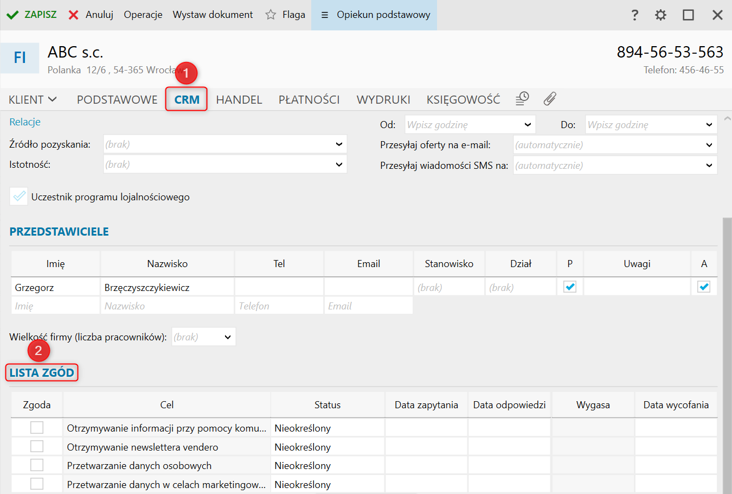Open Źródło pozyskania dropdown
732x494 pixels.
(225, 144)
